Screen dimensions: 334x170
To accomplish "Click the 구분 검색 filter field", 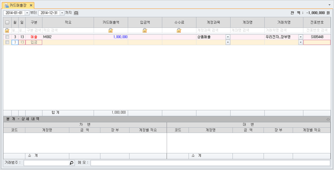I will pyautogui.click(x=34, y=31).
